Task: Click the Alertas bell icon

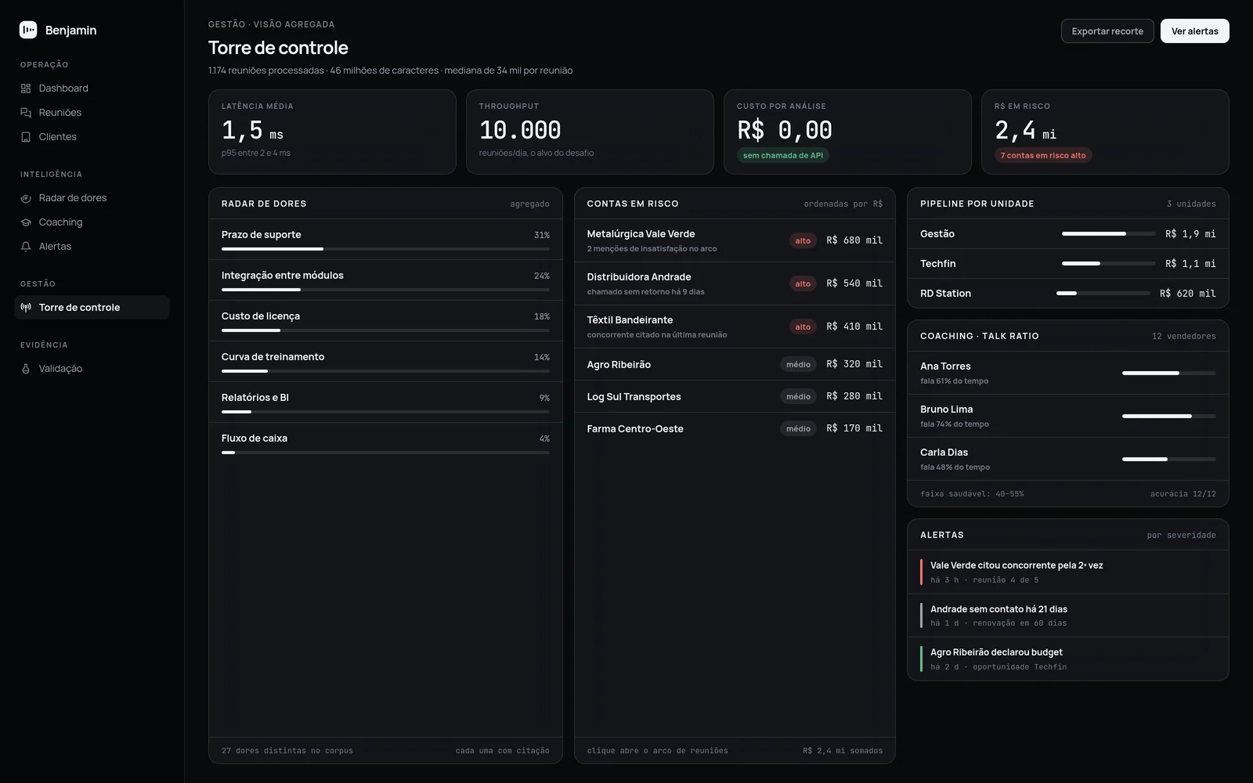Action: [x=26, y=247]
